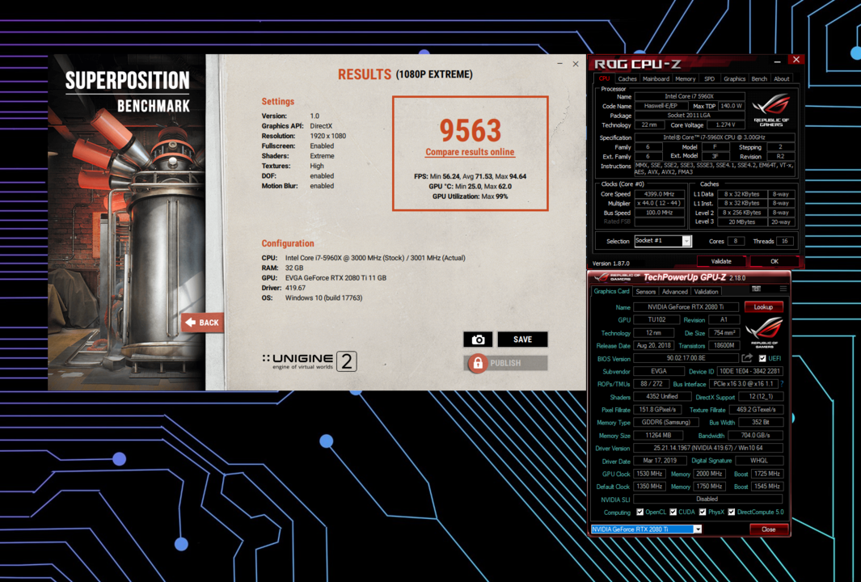Minimize the Superposition results window
The image size is (861, 582).
point(559,64)
